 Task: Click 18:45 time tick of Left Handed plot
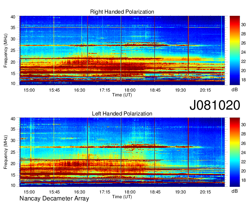tap(155, 192)
